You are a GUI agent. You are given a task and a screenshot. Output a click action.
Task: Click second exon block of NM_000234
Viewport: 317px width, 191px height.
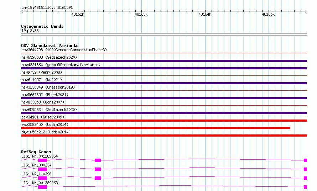[x=98, y=169]
